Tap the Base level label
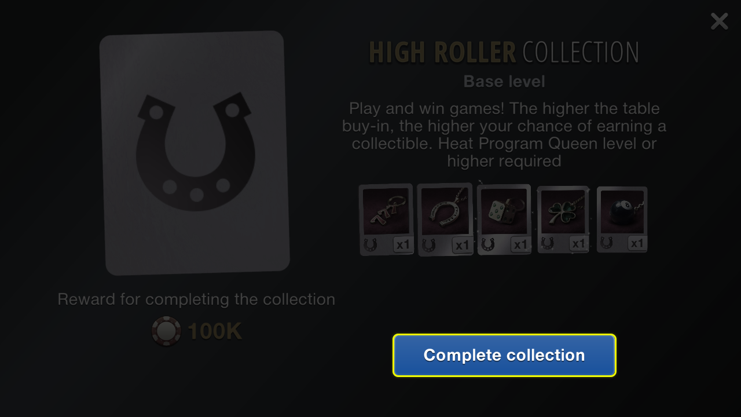This screenshot has height=417, width=741. 504,82
